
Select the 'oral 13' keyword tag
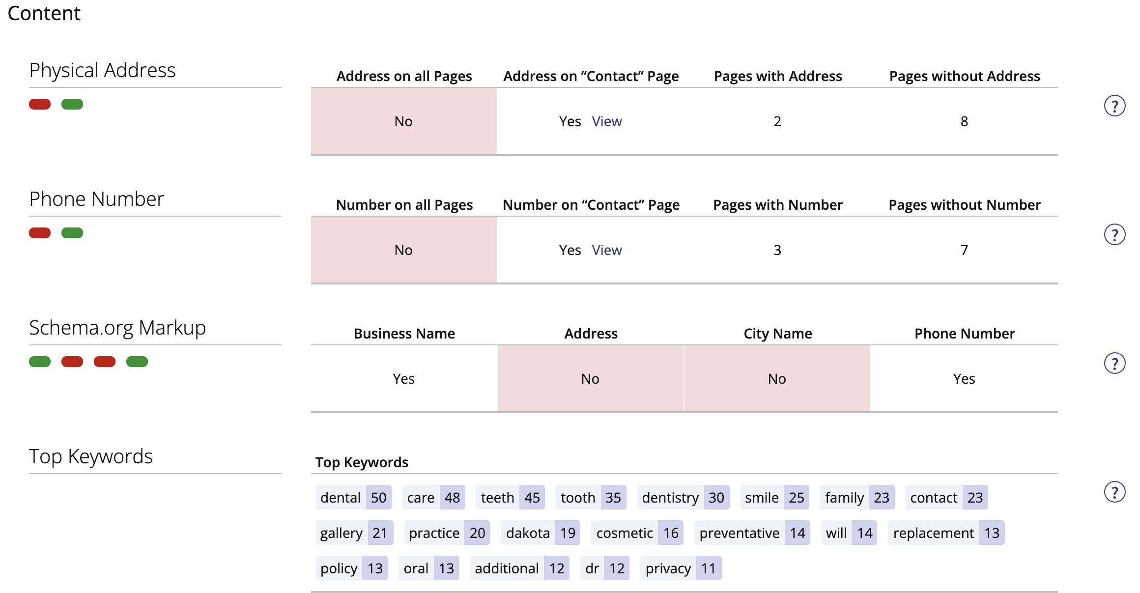(x=429, y=568)
